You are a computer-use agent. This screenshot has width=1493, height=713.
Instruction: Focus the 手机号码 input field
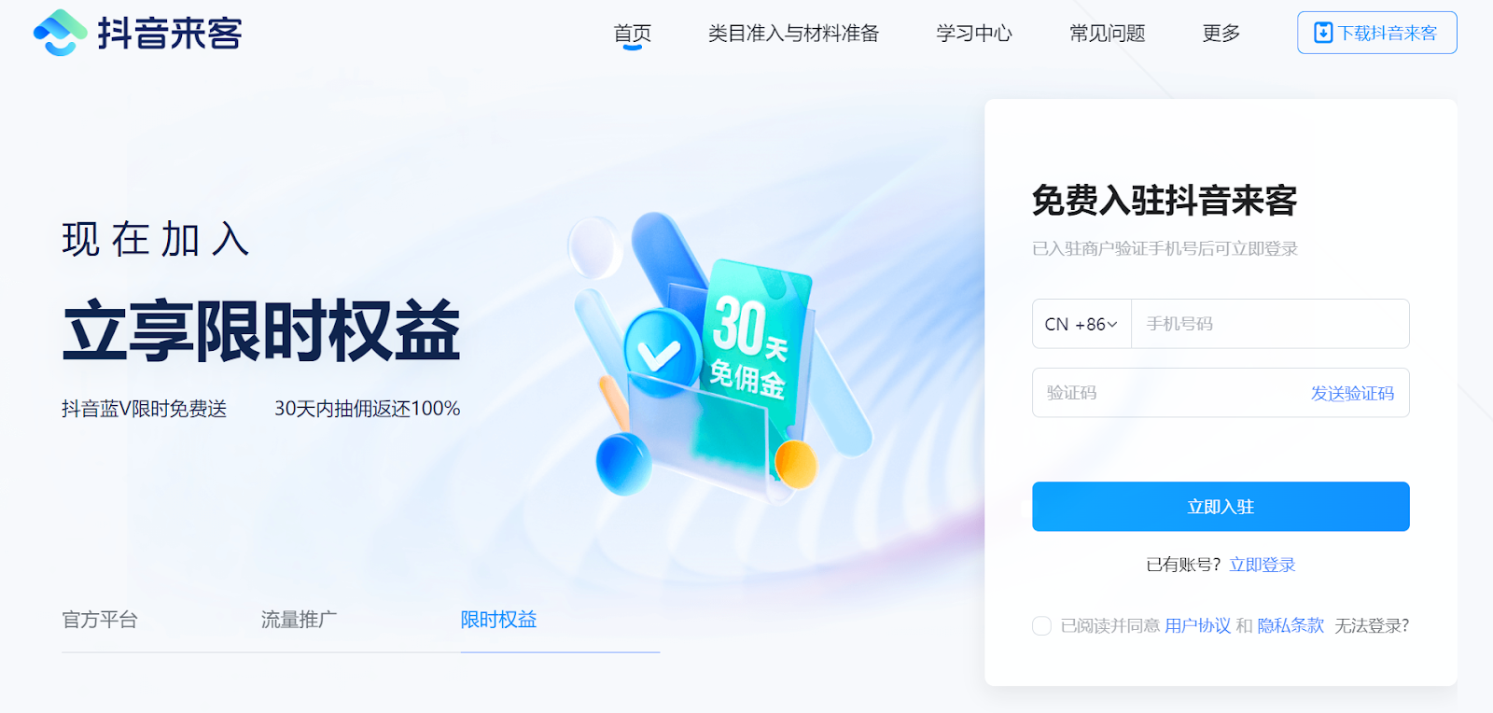(1270, 324)
